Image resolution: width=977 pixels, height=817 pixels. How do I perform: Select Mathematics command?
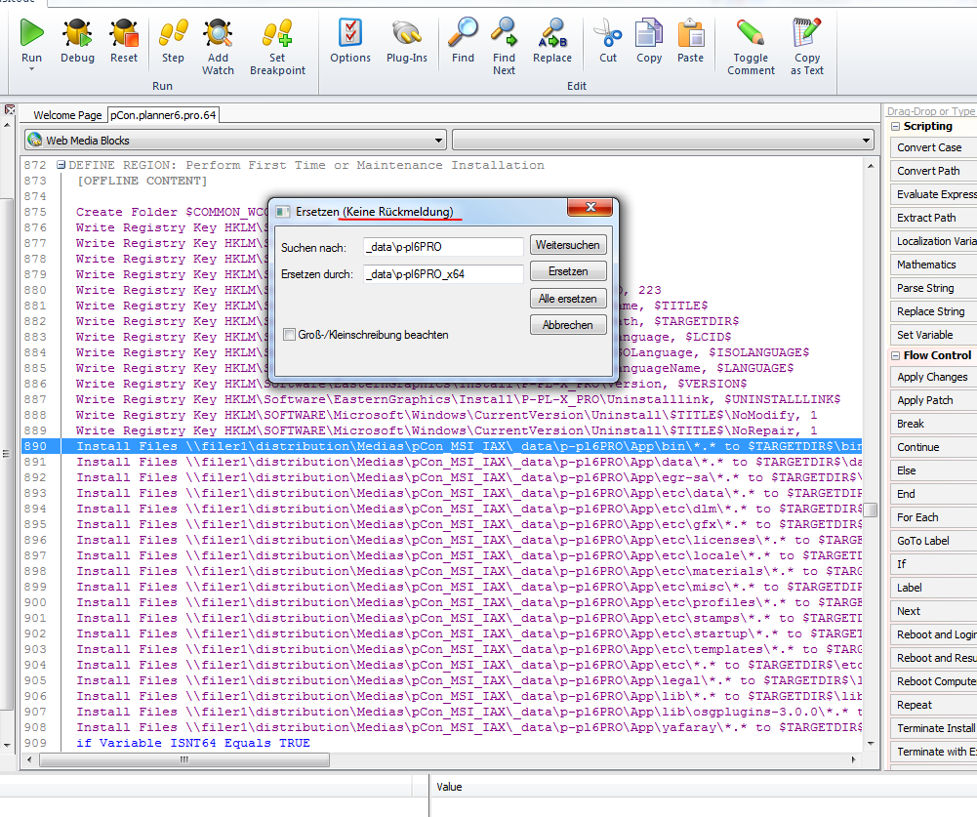click(x=933, y=265)
